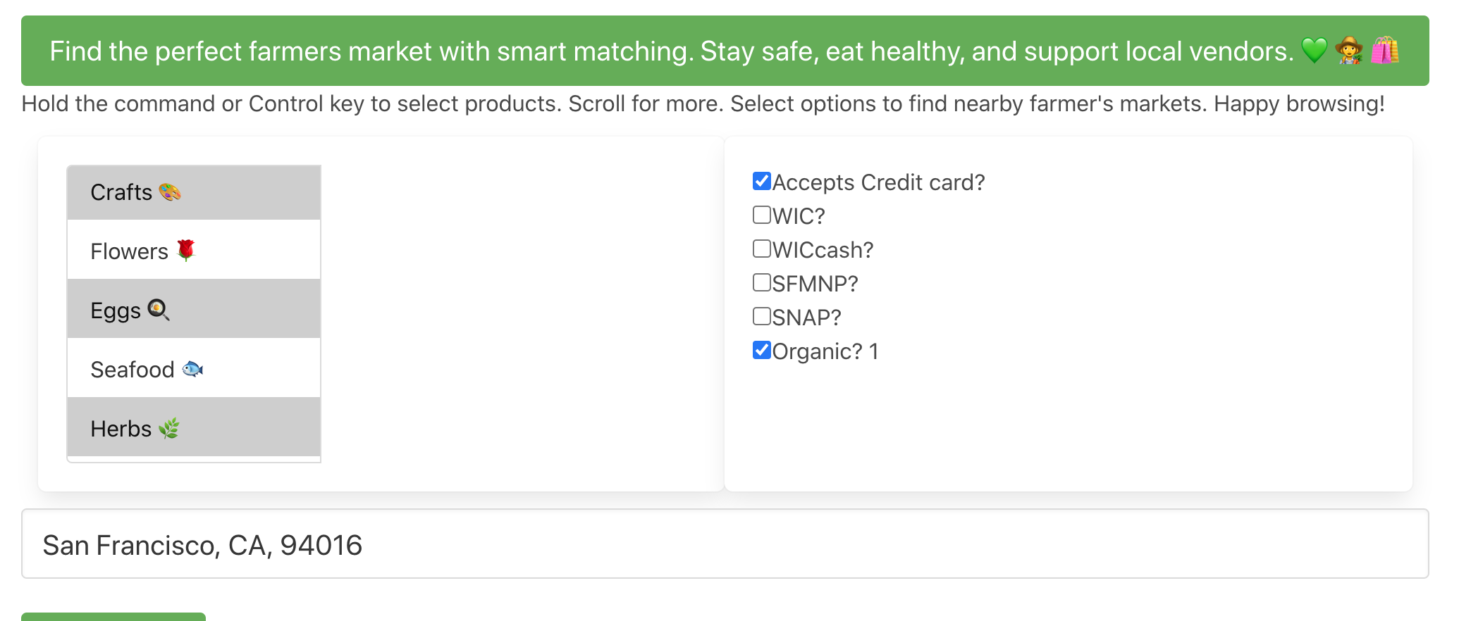Click the green heart emoji in banner

click(1315, 51)
